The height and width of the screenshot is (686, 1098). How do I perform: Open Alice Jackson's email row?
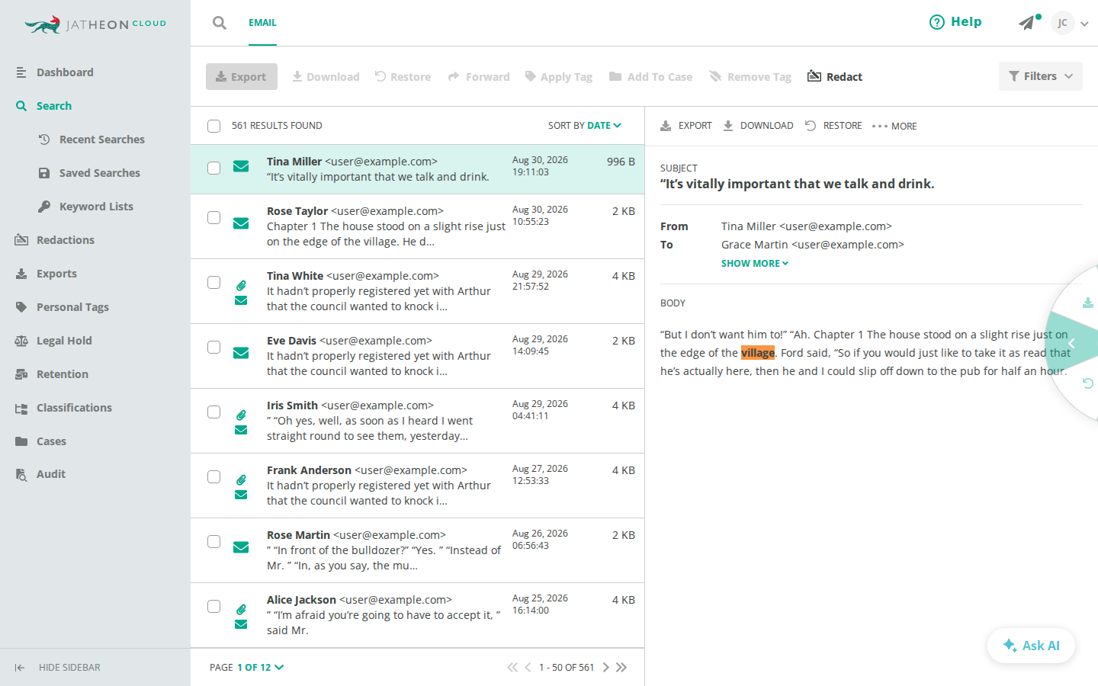coord(417,615)
